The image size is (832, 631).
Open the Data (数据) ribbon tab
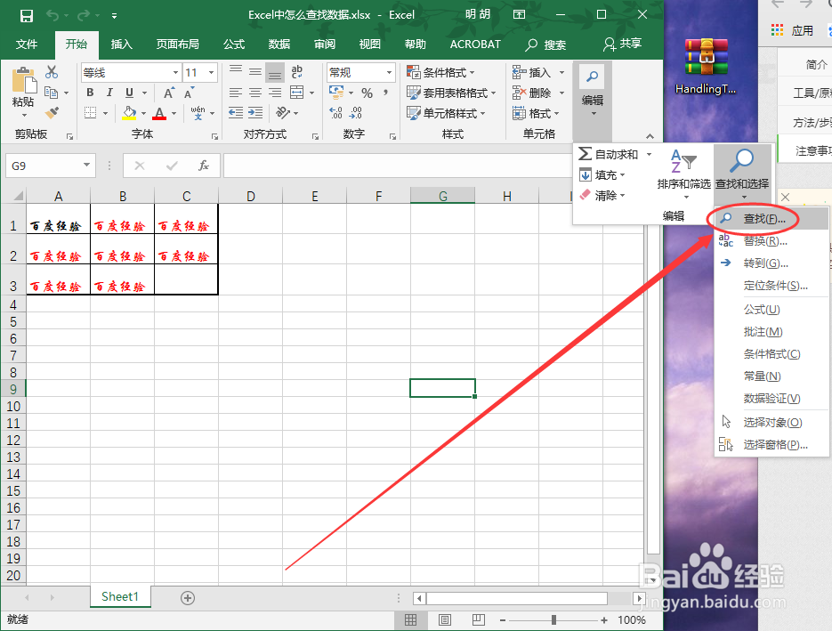(x=279, y=44)
